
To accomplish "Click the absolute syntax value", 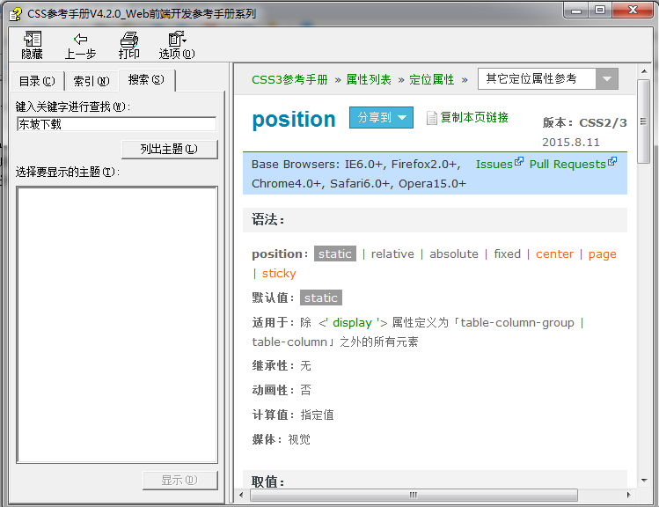I will point(454,253).
